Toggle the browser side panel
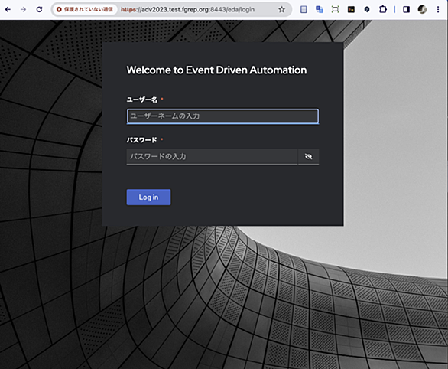The image size is (448, 369). coord(406,9)
